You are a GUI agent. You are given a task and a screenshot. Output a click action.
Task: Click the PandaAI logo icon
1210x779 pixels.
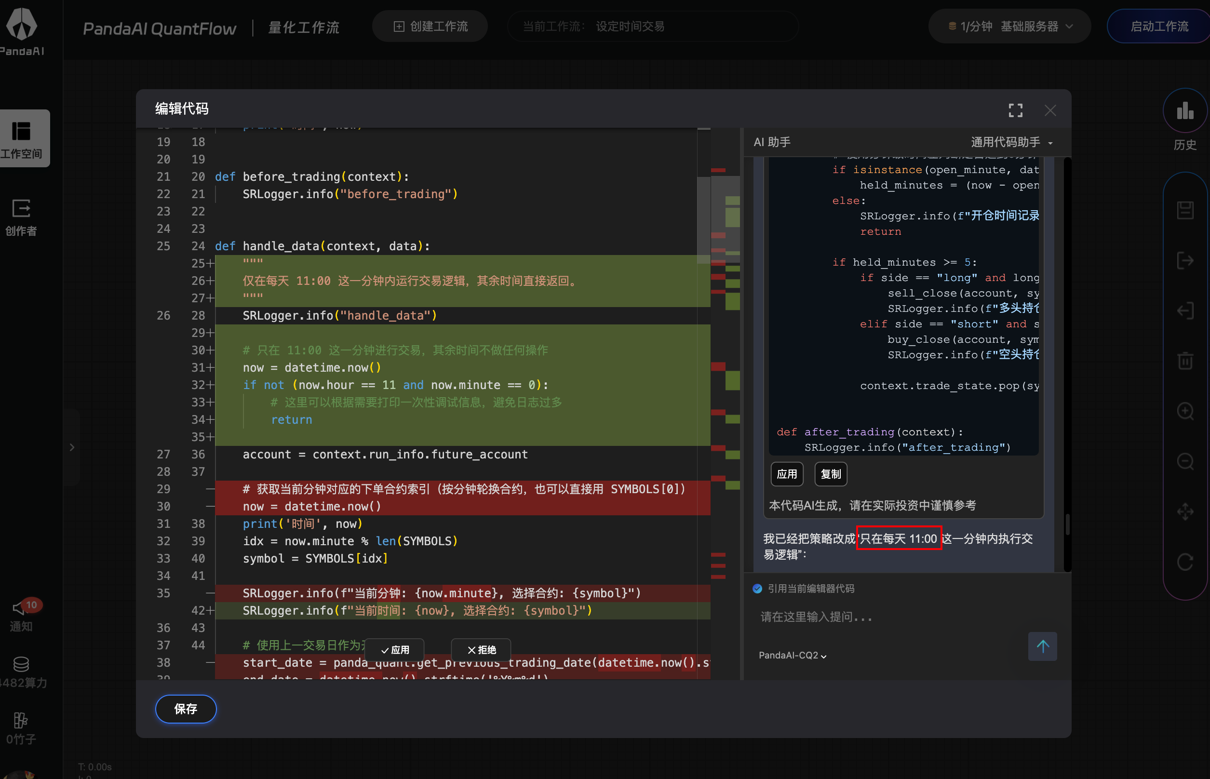point(22,24)
